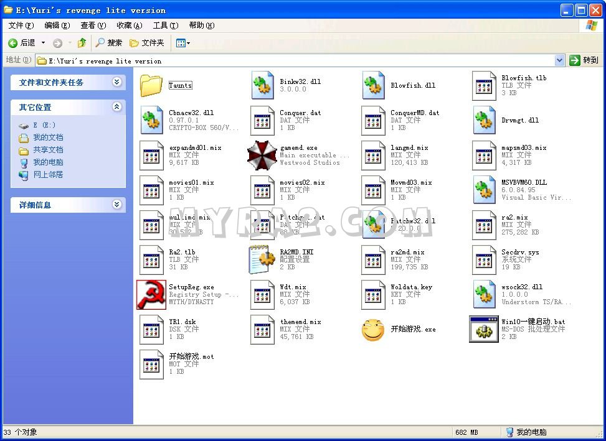This screenshot has height=441, width=606.
Task: Go to 我的文档 in sidebar
Action: click(48, 137)
